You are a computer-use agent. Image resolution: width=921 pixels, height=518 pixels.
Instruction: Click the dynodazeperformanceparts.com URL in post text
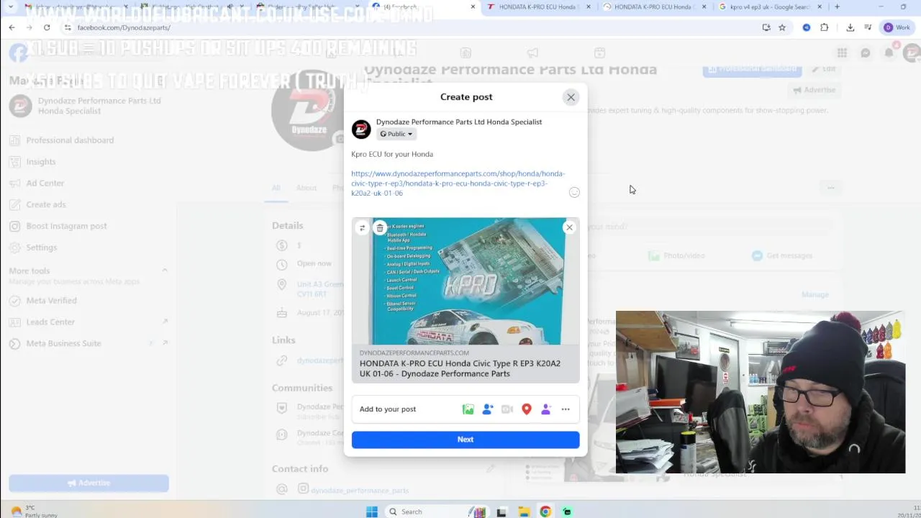point(458,183)
